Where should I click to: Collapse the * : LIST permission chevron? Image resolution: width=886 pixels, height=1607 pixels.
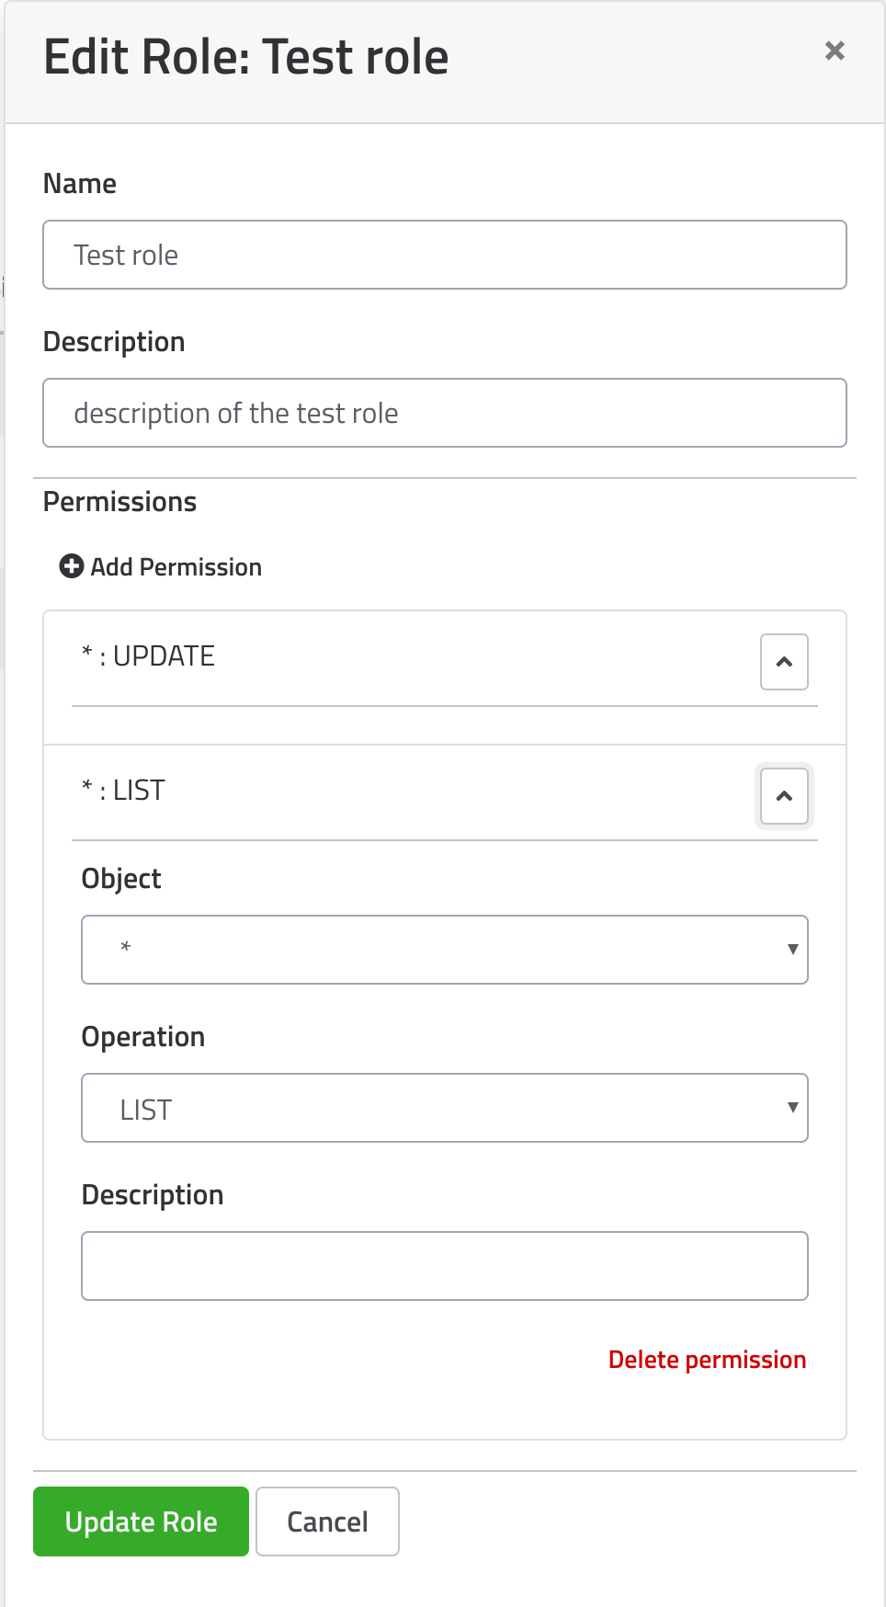tap(784, 796)
